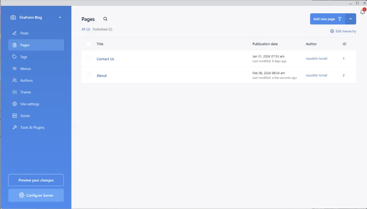Open Theme settings
The height and width of the screenshot is (209, 367).
tap(36, 92)
